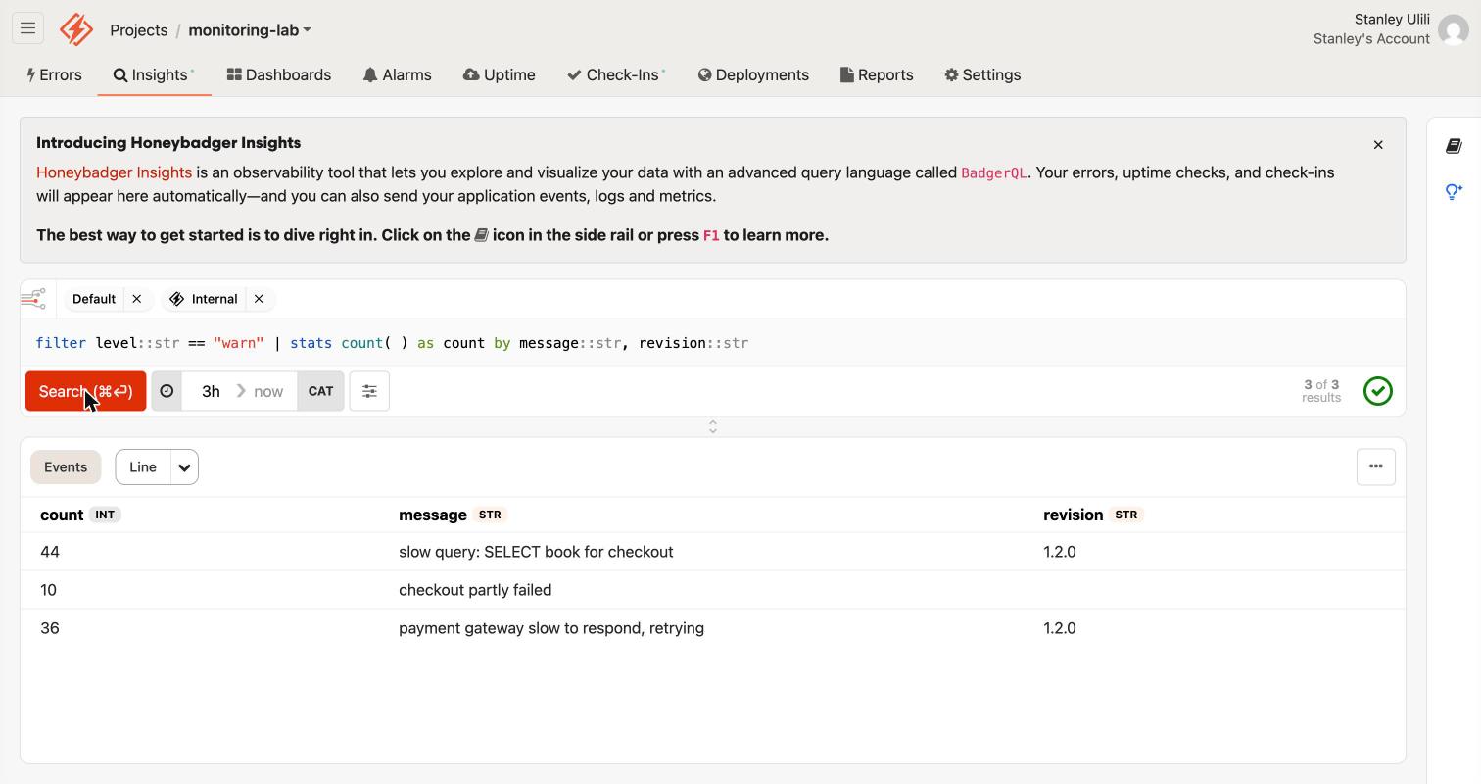Select the Line chart view button
The width and height of the screenshot is (1481, 784).
tap(143, 467)
